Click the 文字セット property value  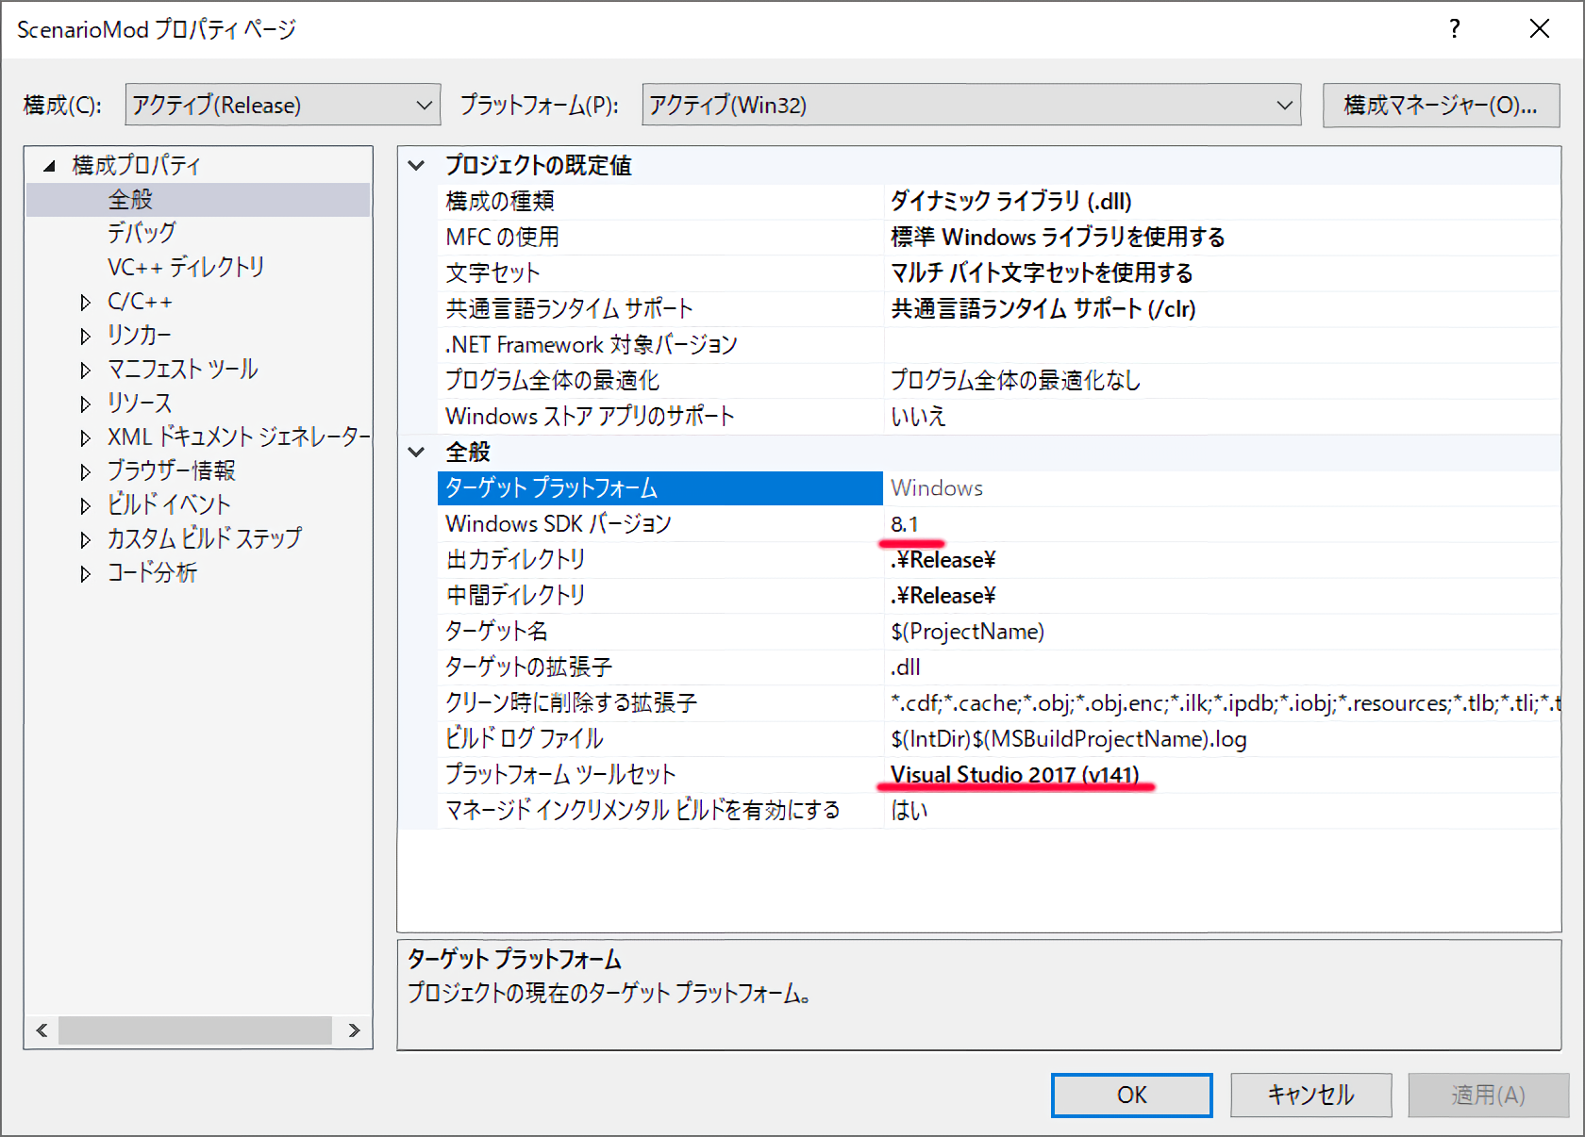[1042, 273]
